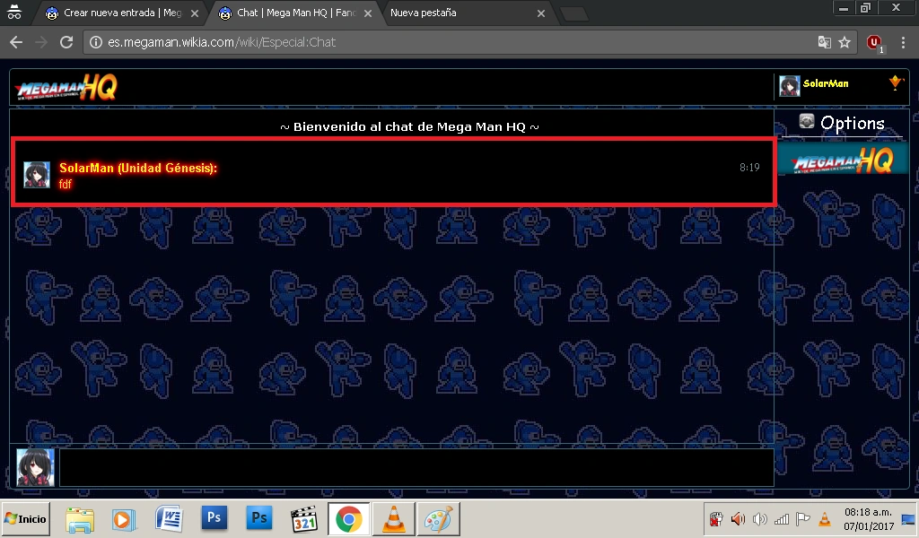Image resolution: width=919 pixels, height=538 pixels.
Task: Click the incognito mode icon
Action: pos(14,13)
